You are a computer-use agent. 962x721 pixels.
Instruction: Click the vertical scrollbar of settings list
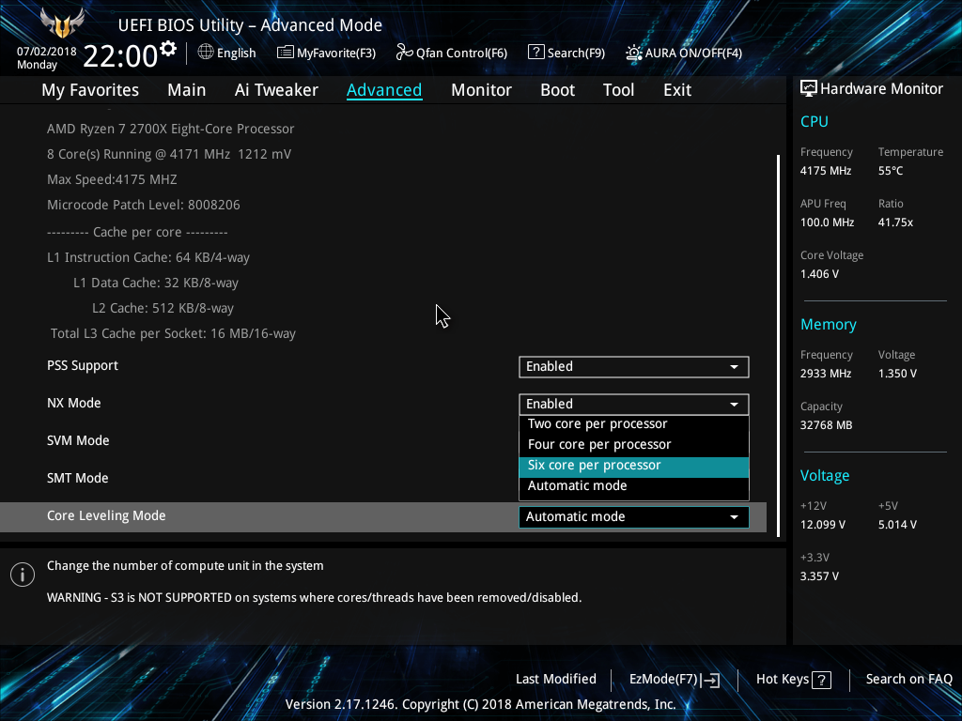[x=778, y=345]
